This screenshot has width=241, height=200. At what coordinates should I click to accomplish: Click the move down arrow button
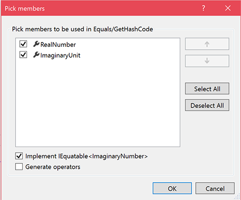click(x=207, y=61)
